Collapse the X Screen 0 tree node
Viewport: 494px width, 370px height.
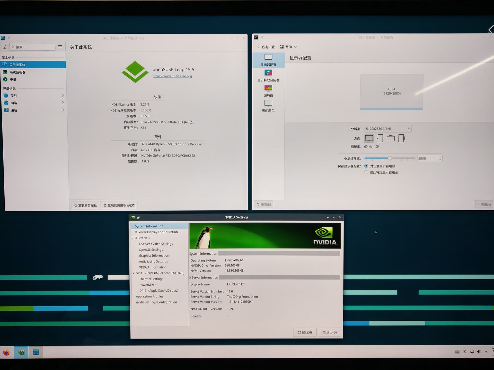[x=133, y=238]
